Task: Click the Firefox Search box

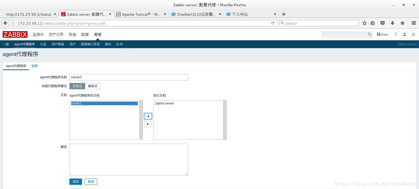Action: (319, 23)
